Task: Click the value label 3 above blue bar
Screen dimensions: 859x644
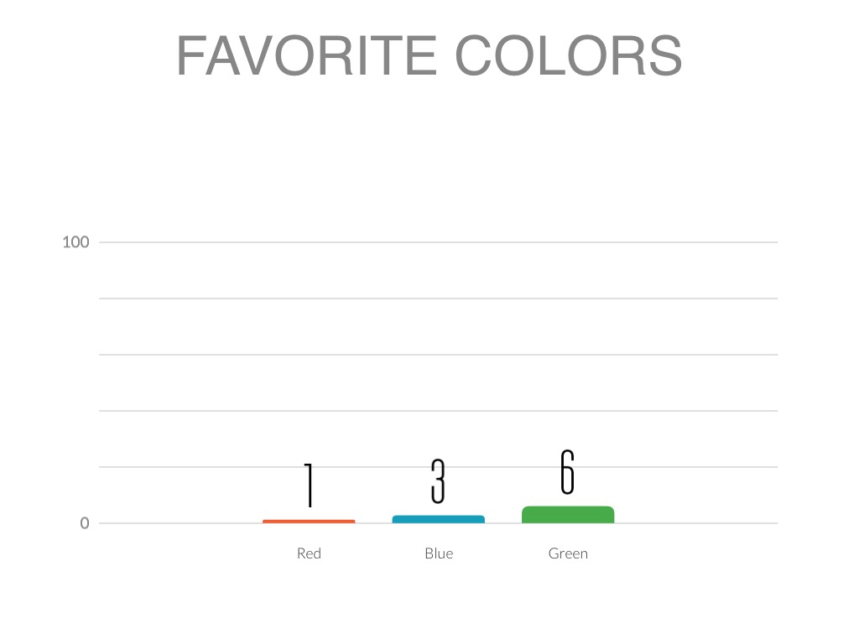Action: [x=438, y=480]
